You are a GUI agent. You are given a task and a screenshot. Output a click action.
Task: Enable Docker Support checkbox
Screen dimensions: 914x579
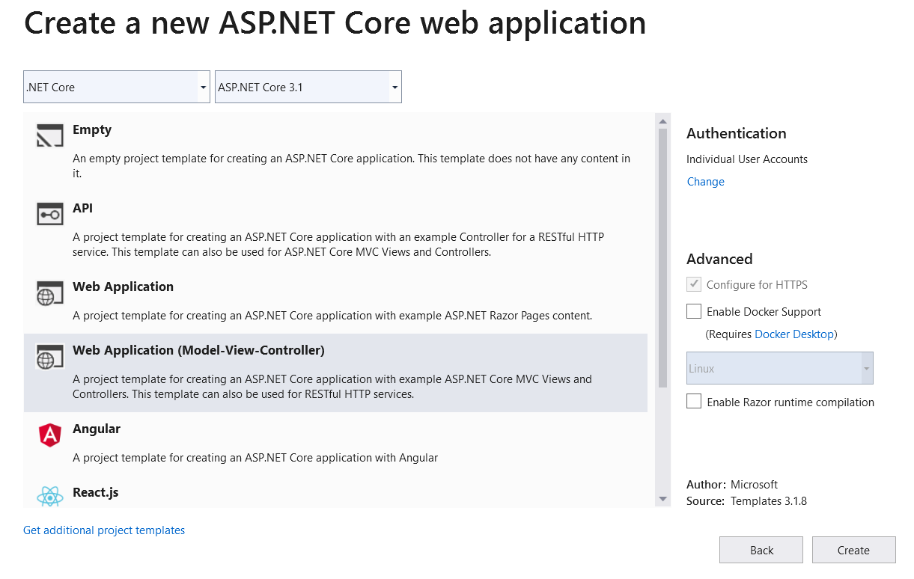(694, 311)
